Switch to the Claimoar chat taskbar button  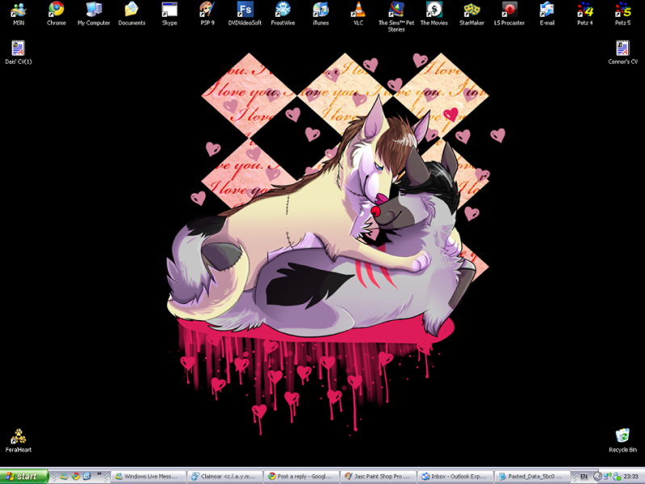225,476
